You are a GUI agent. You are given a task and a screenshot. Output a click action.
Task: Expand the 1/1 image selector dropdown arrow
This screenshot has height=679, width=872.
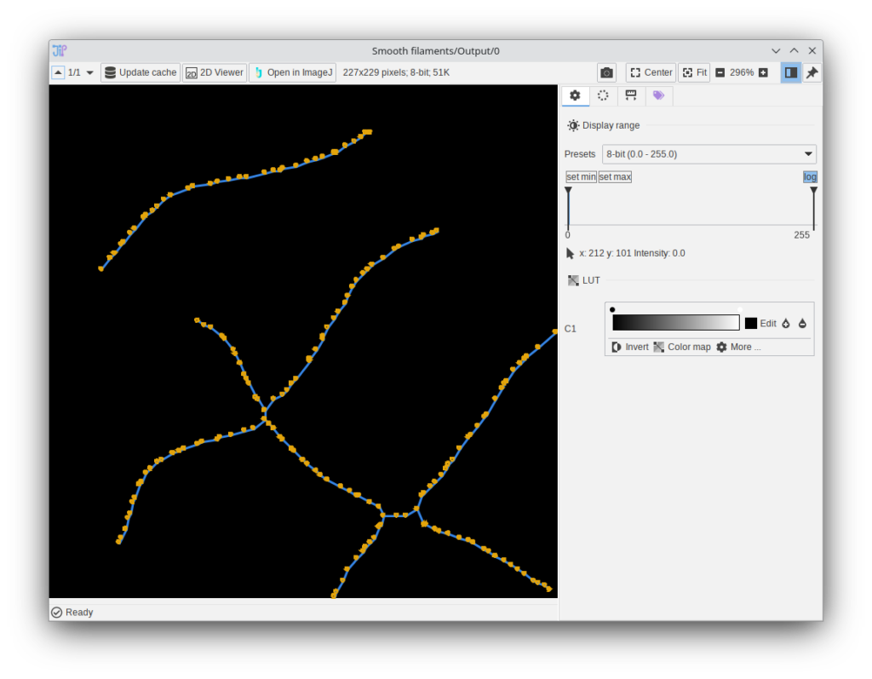click(90, 72)
